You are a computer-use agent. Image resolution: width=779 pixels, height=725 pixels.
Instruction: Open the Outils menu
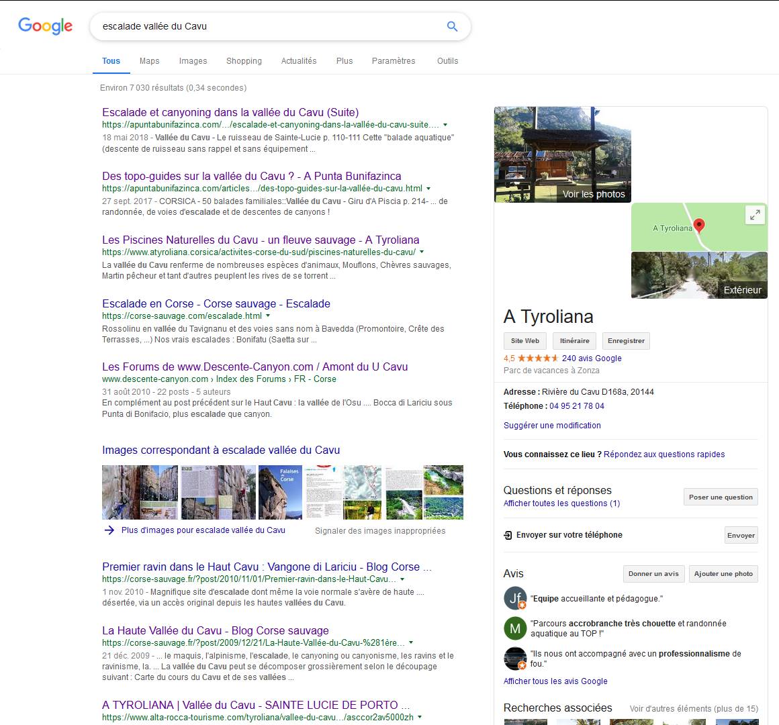(448, 61)
